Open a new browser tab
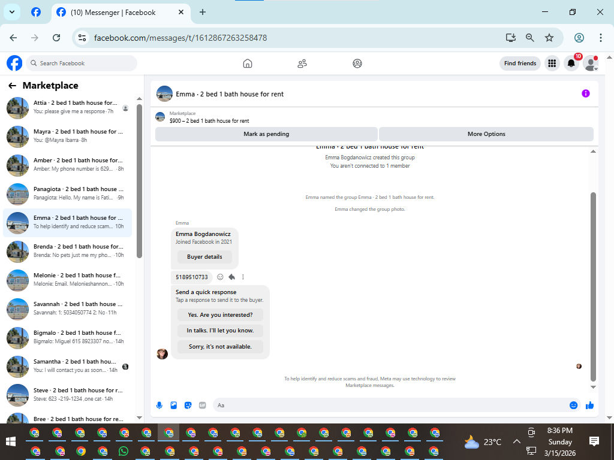Screen dimensions: 614x460 pos(203,12)
